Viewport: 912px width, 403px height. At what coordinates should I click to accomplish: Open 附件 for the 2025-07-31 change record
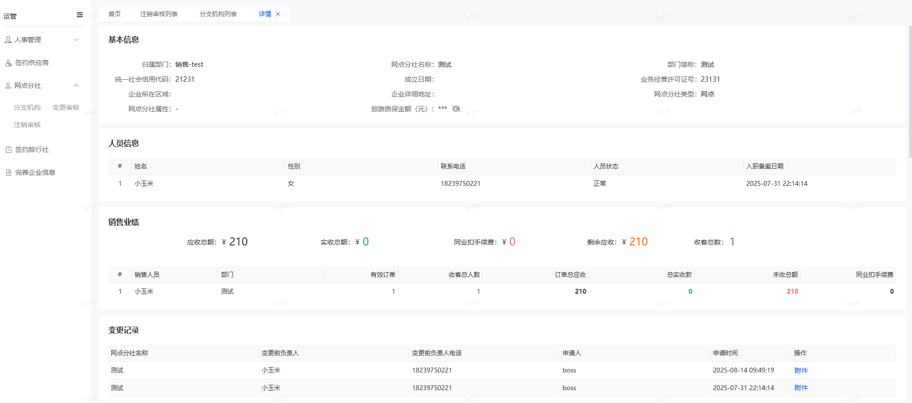tap(801, 388)
